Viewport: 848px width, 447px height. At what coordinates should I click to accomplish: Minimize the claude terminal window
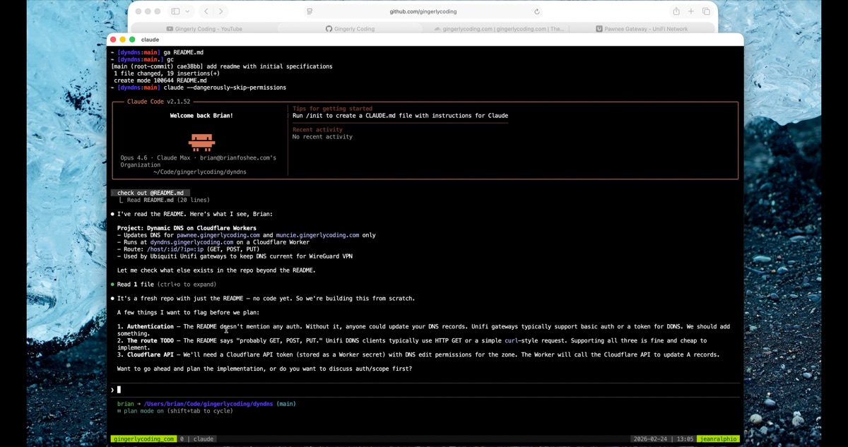click(123, 40)
